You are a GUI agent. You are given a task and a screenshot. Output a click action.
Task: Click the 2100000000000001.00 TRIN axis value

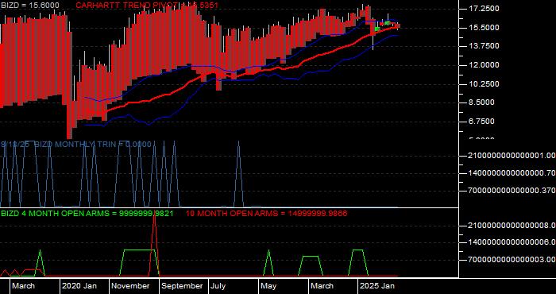pos(512,156)
